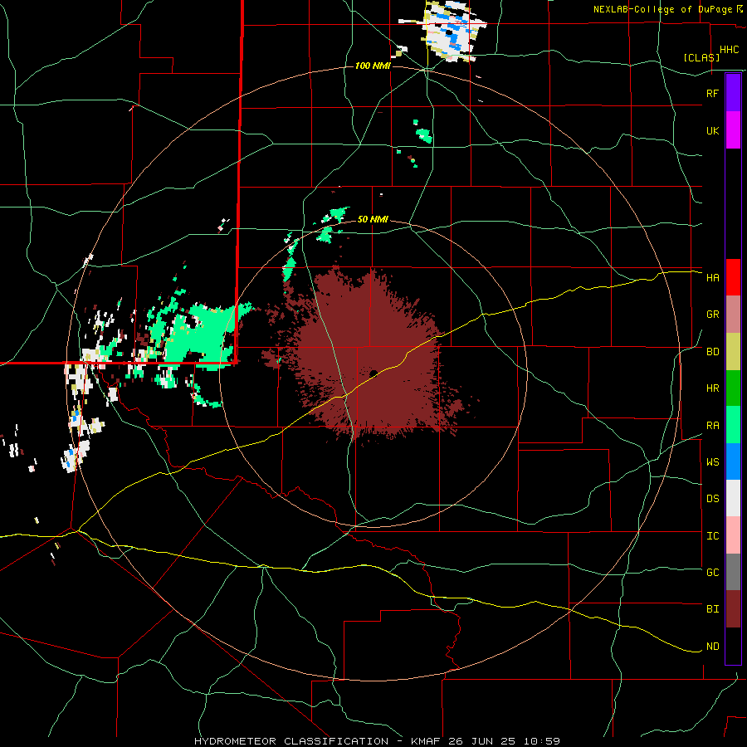Click the GR legend label
The width and height of the screenshot is (747, 747).
[x=712, y=315]
